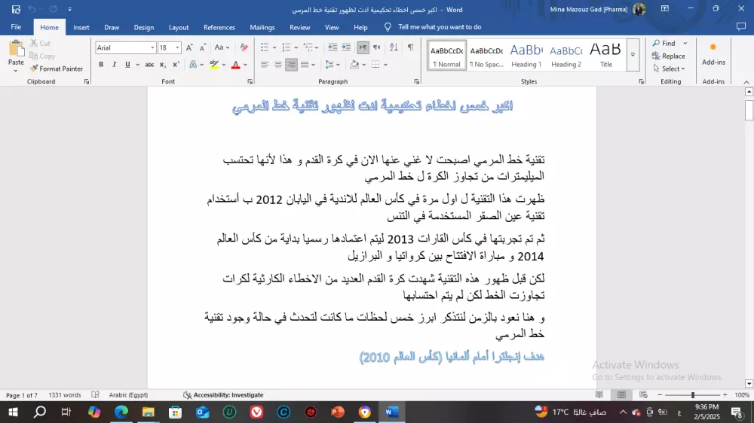This screenshot has height=423, width=754.
Task: Open font color dropdown arrow
Action: [245, 64]
